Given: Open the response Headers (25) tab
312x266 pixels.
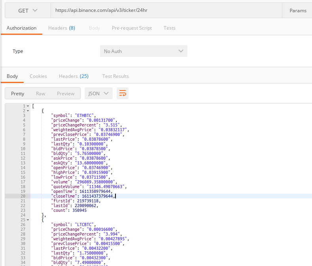Looking at the screenshot, I should click(x=74, y=76).
